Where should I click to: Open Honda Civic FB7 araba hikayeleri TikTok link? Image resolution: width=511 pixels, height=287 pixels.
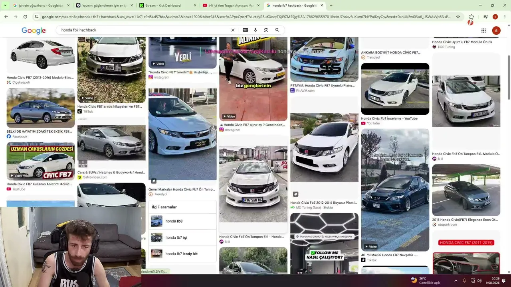(110, 106)
